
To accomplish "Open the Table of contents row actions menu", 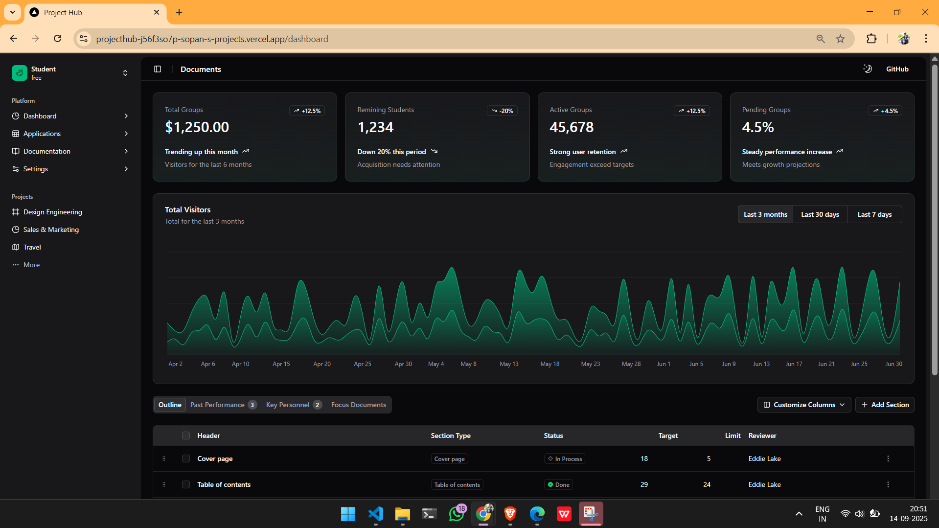I will 888,484.
